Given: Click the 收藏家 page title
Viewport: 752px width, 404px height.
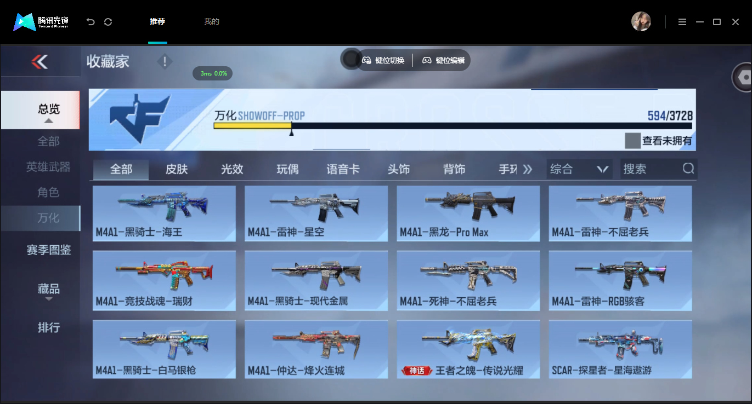Looking at the screenshot, I should coord(108,61).
